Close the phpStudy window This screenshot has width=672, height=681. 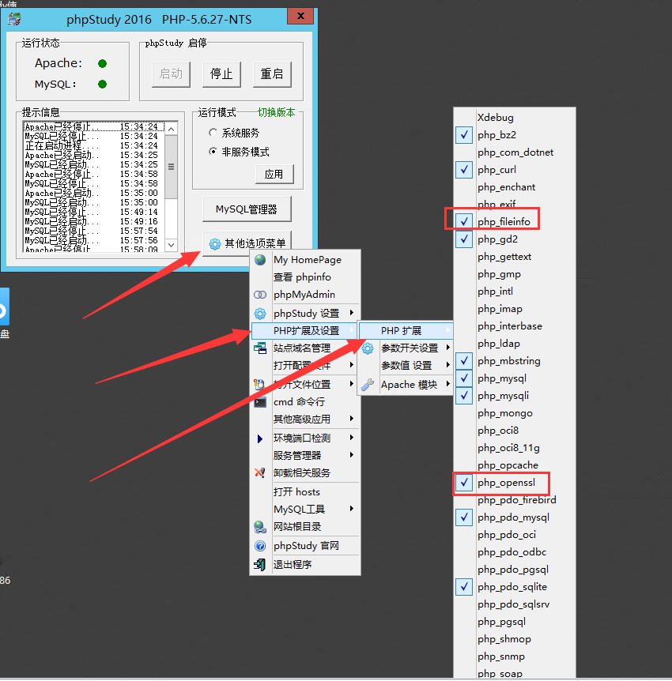tap(300, 16)
